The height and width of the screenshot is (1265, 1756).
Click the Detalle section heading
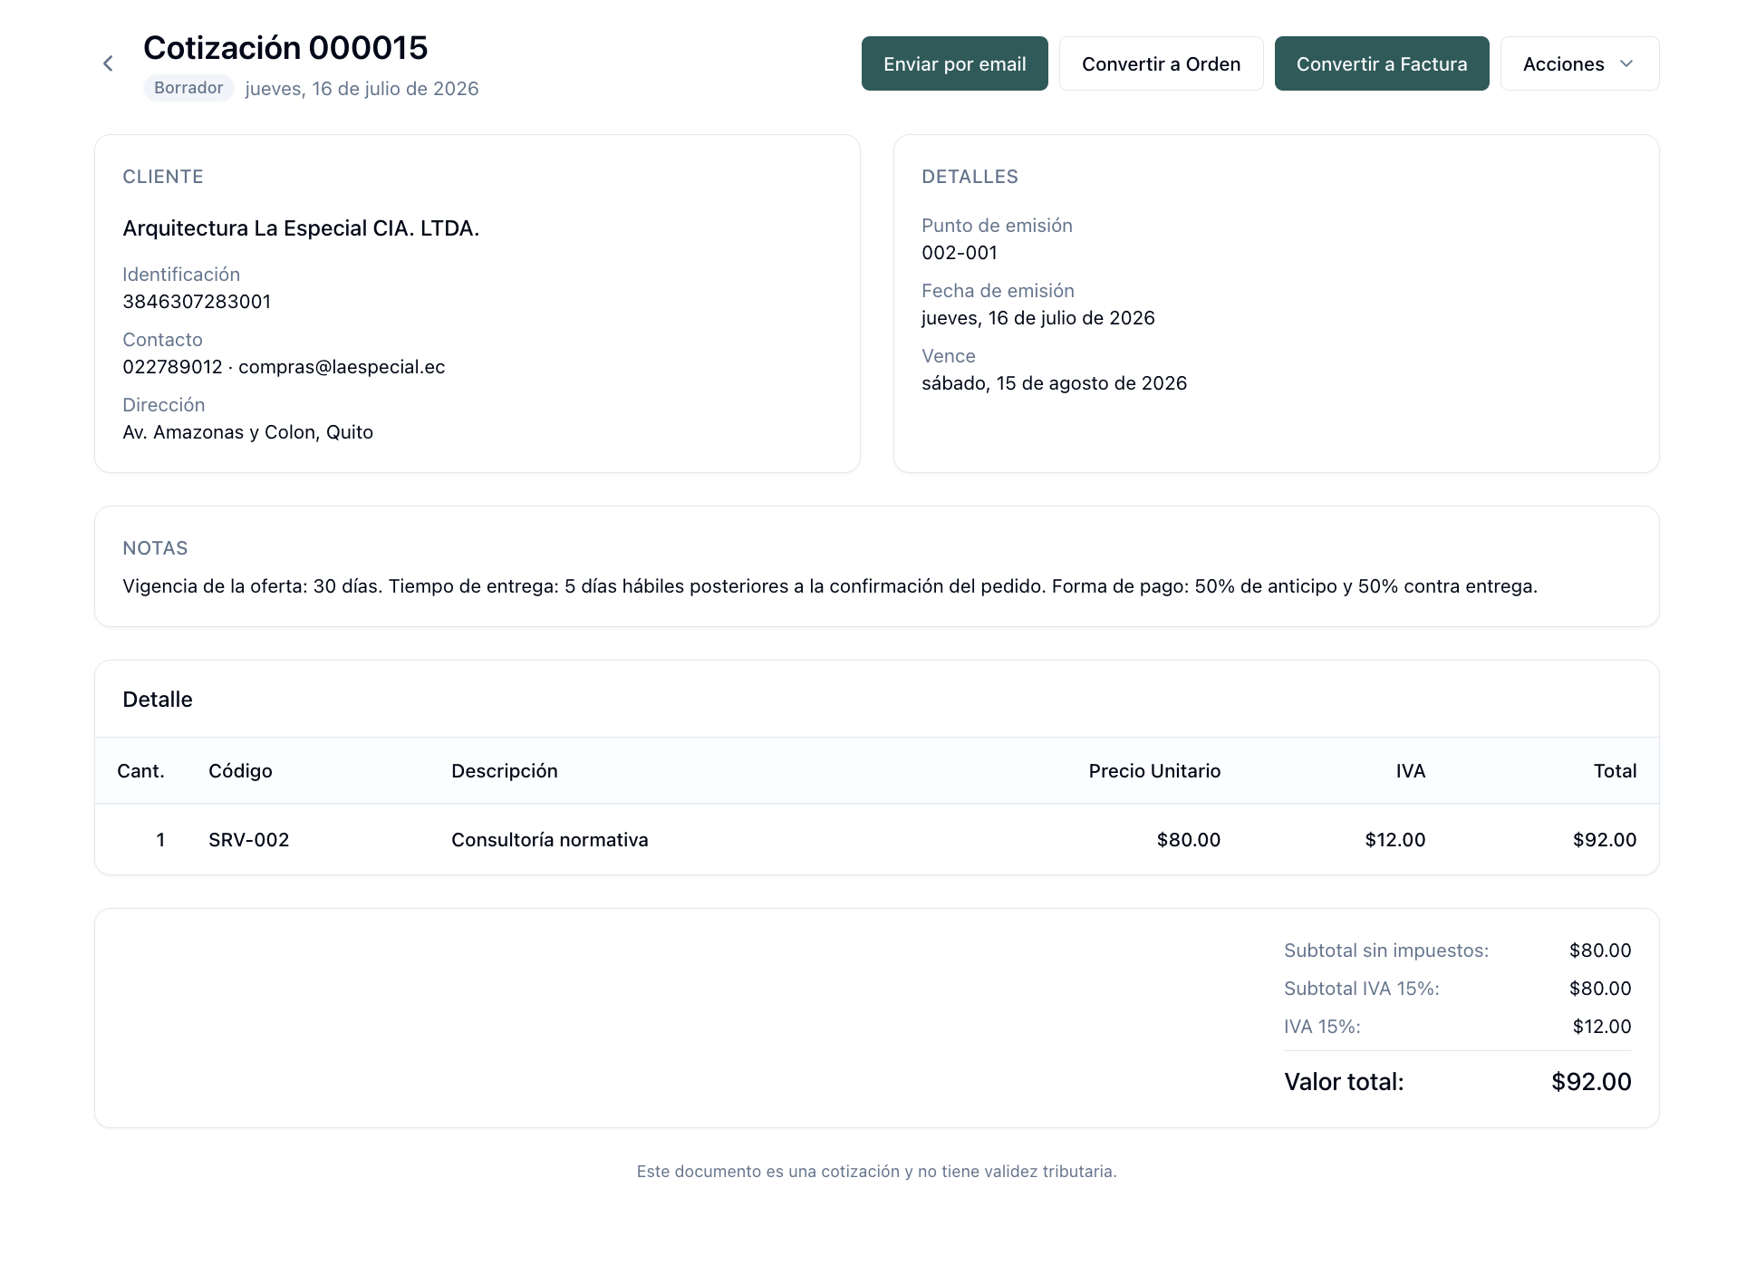point(158,700)
